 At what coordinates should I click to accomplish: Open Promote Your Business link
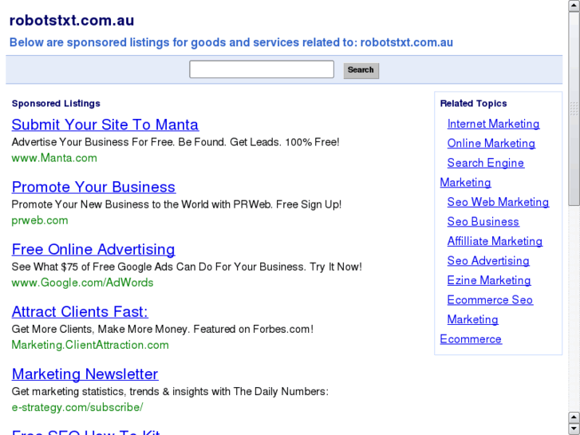pyautogui.click(x=93, y=187)
